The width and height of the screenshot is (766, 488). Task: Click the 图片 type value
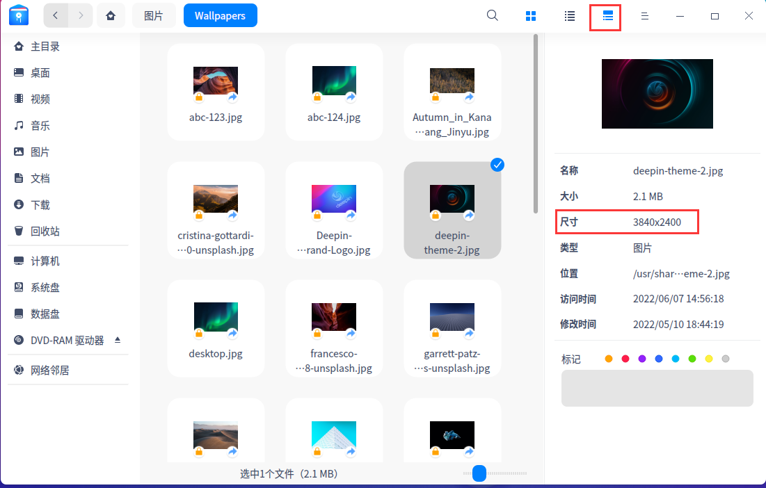[642, 248]
